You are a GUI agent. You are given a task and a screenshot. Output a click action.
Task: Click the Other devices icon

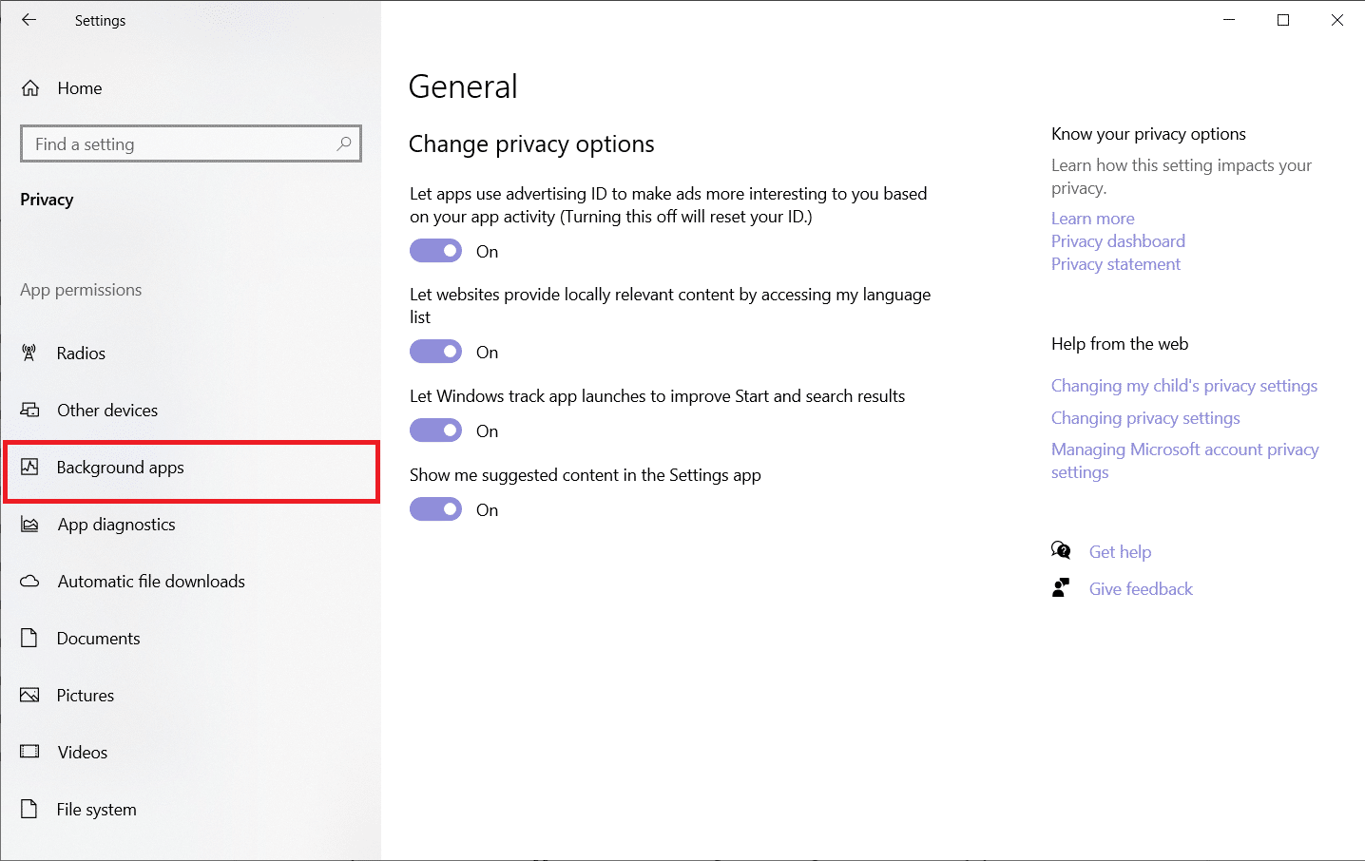[x=29, y=411]
